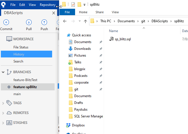
Task: Click the Properties quick access toolbar icon
Action: click(73, 5)
